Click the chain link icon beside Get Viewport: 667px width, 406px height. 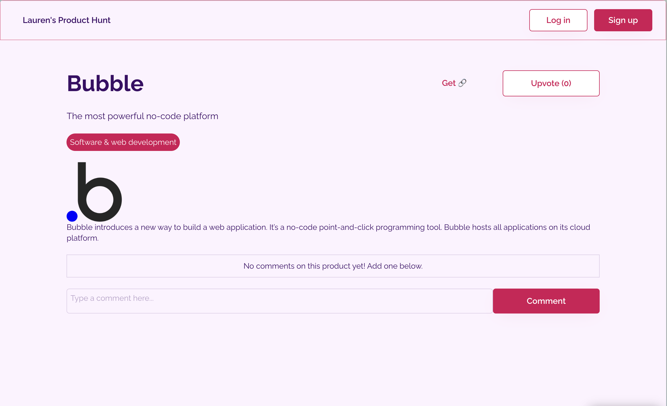tap(462, 83)
